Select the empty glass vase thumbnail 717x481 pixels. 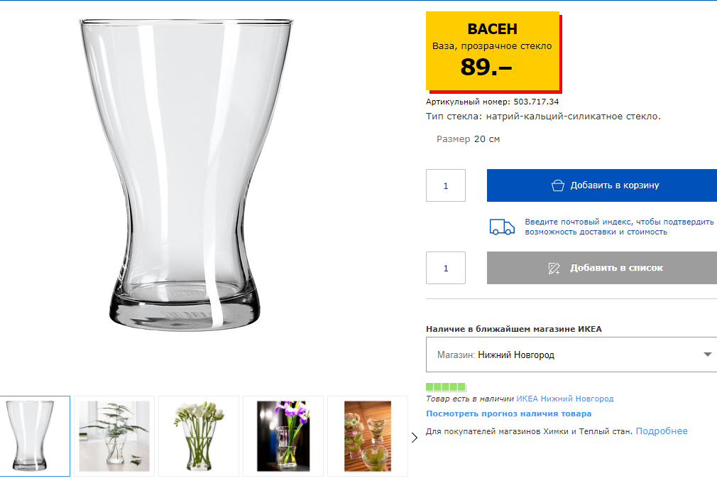click(35, 436)
